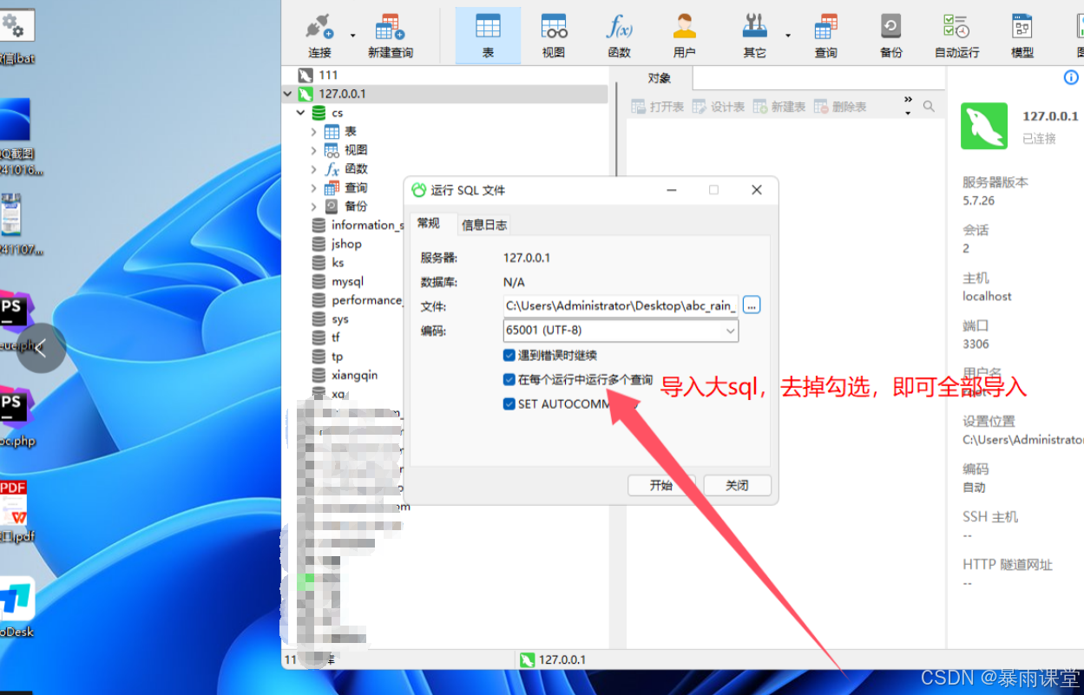Expand the 表 node under cs
Viewport: 1084px width, 695px height.
[x=314, y=132]
